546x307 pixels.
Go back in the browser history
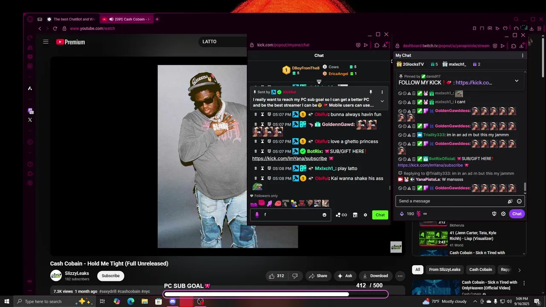pyautogui.click(x=40, y=29)
